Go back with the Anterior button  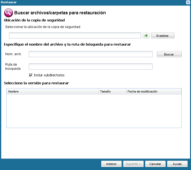tap(111, 164)
